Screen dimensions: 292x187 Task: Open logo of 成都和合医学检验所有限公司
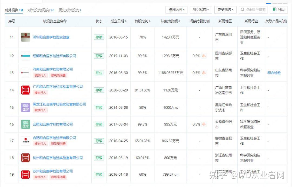[x=25, y=56]
